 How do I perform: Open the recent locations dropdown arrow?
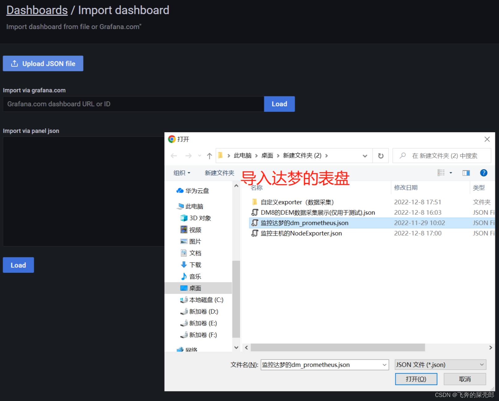(199, 156)
